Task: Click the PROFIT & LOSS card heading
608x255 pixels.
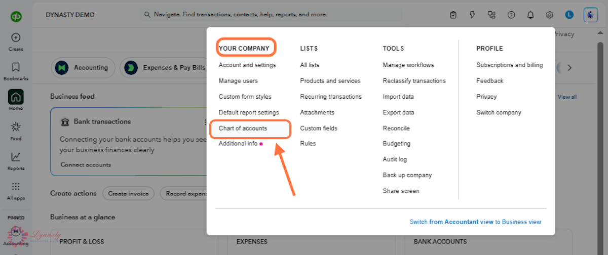Action: click(x=83, y=242)
